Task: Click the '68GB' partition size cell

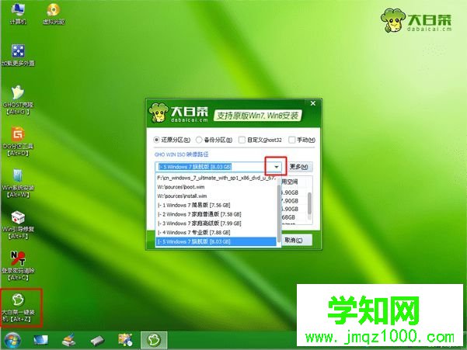Action: [x=288, y=217]
